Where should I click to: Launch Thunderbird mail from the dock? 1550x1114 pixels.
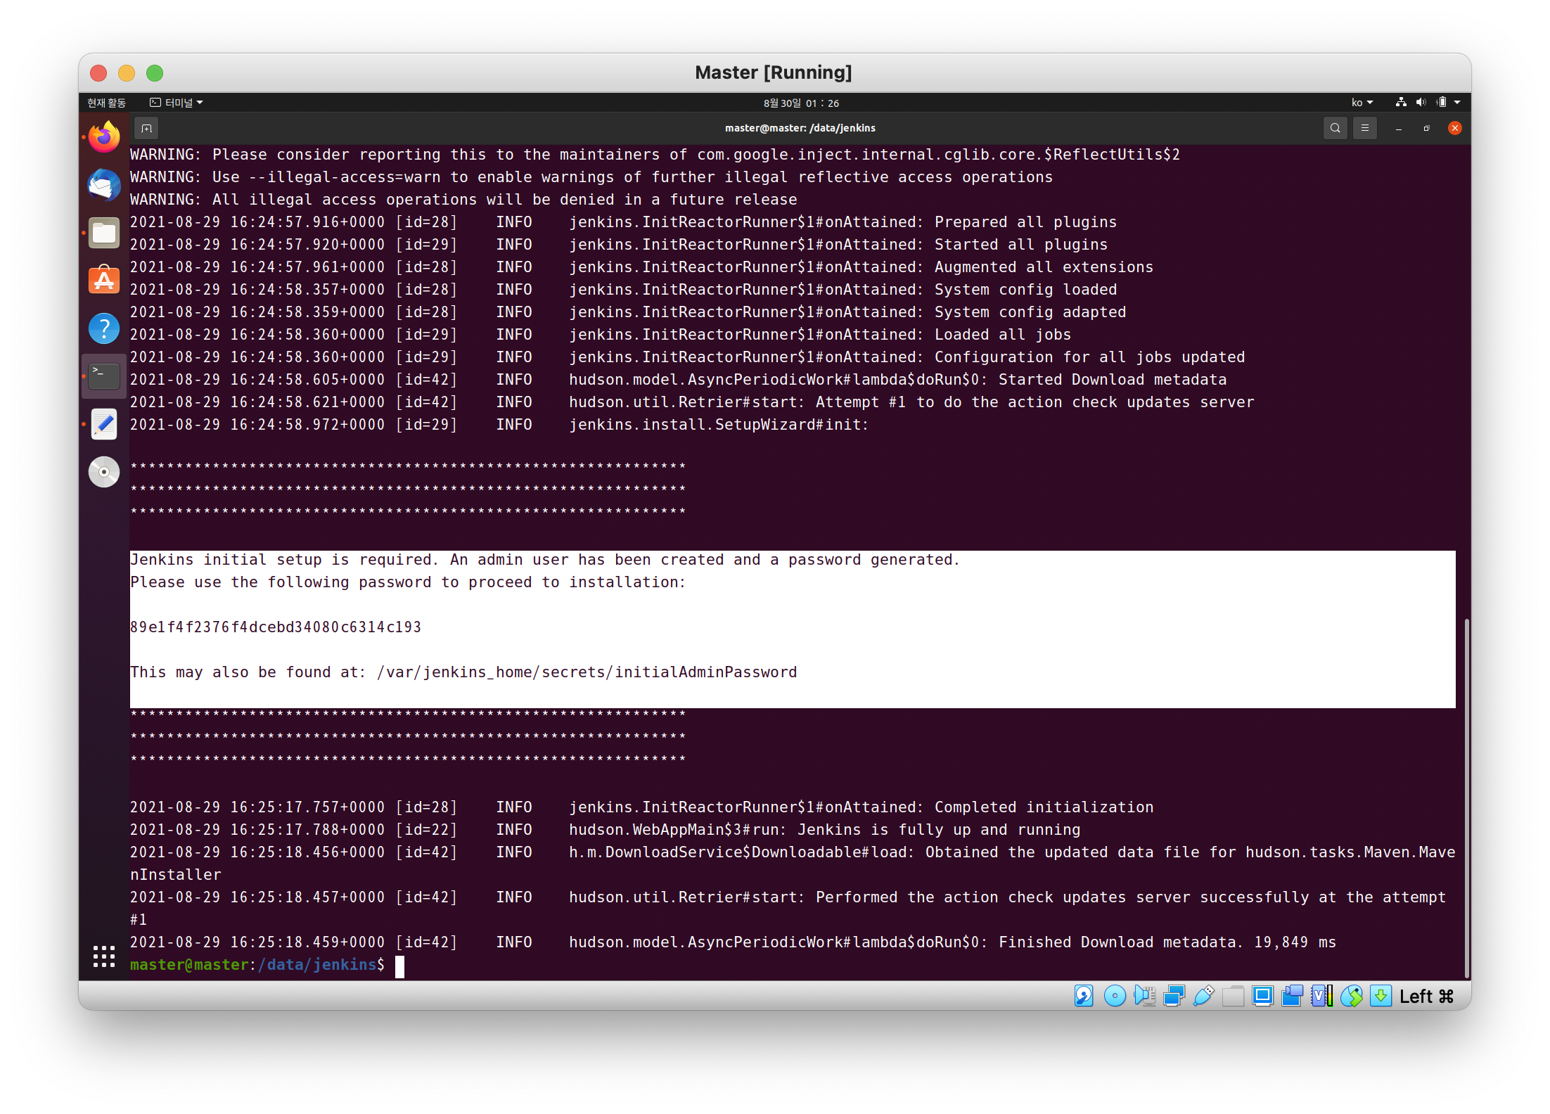pyautogui.click(x=104, y=185)
